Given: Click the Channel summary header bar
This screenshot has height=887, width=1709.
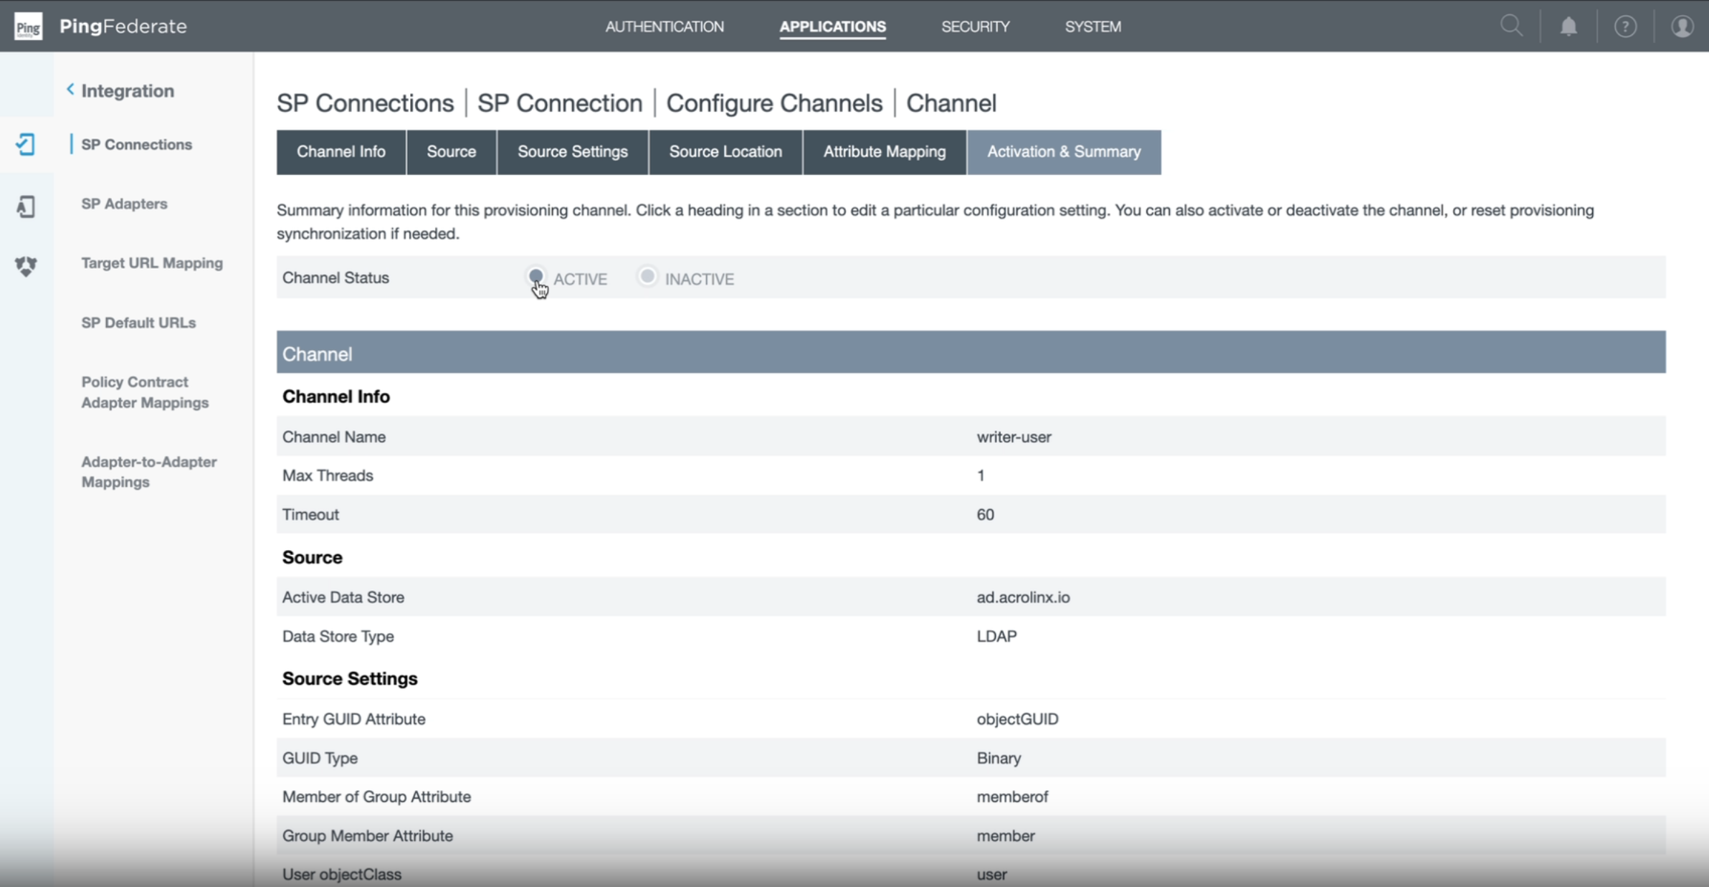Looking at the screenshot, I should point(971,352).
